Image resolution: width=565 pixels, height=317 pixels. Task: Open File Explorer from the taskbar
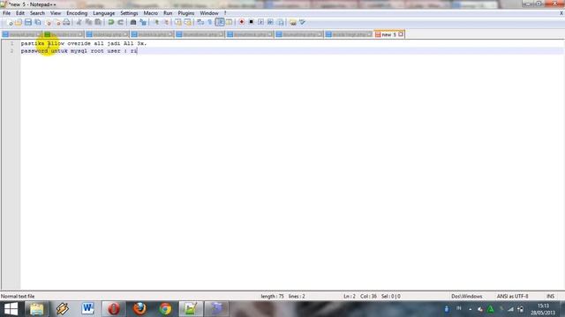36,309
